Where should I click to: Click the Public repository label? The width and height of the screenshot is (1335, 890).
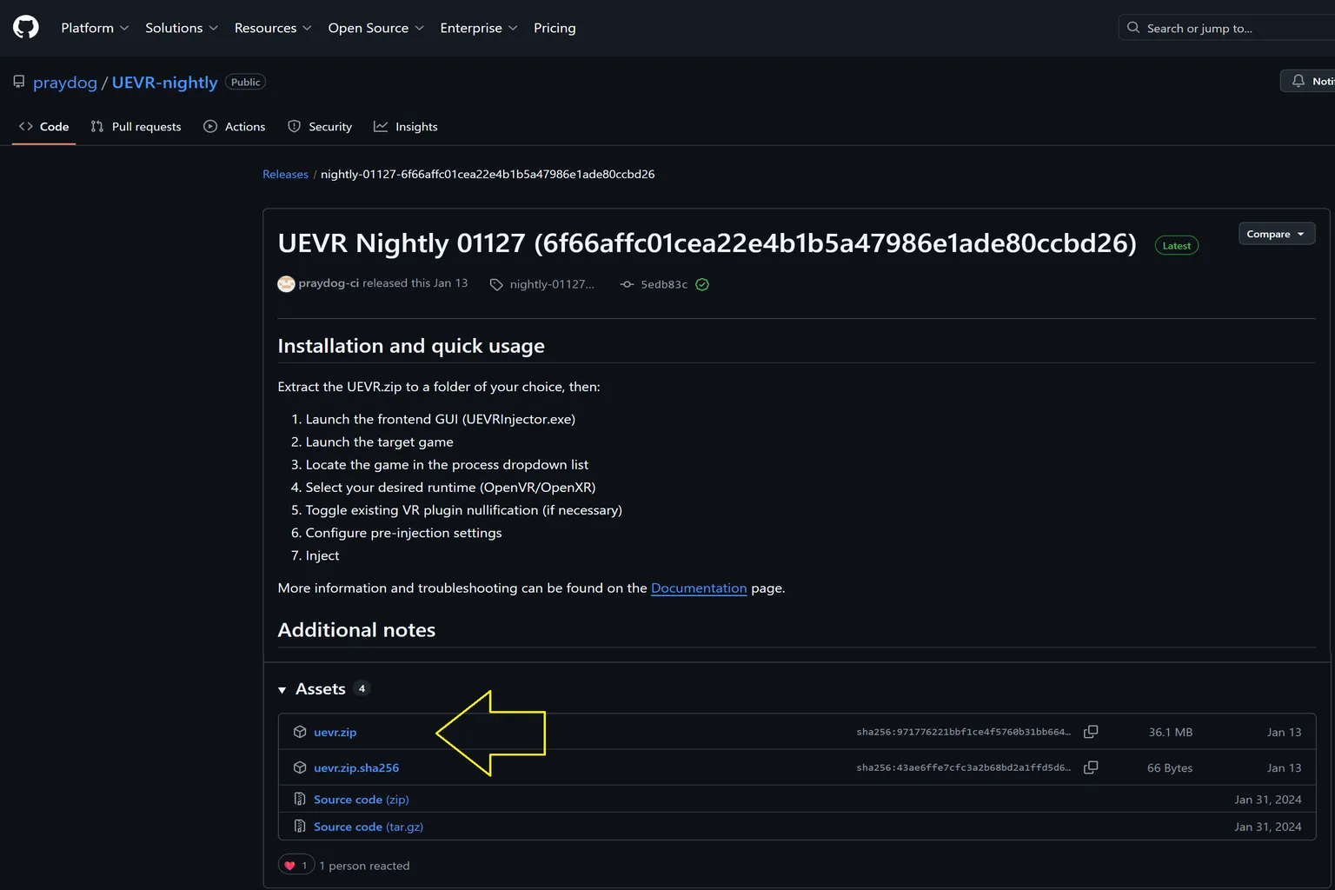point(245,82)
